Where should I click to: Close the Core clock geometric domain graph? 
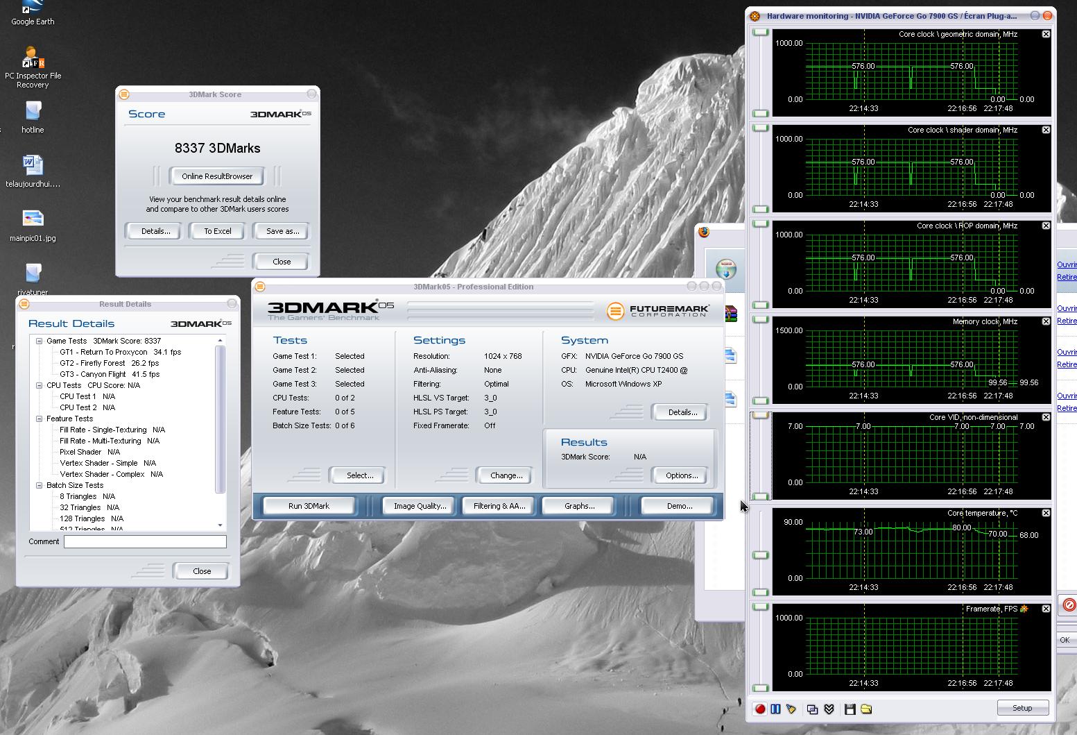click(1046, 34)
